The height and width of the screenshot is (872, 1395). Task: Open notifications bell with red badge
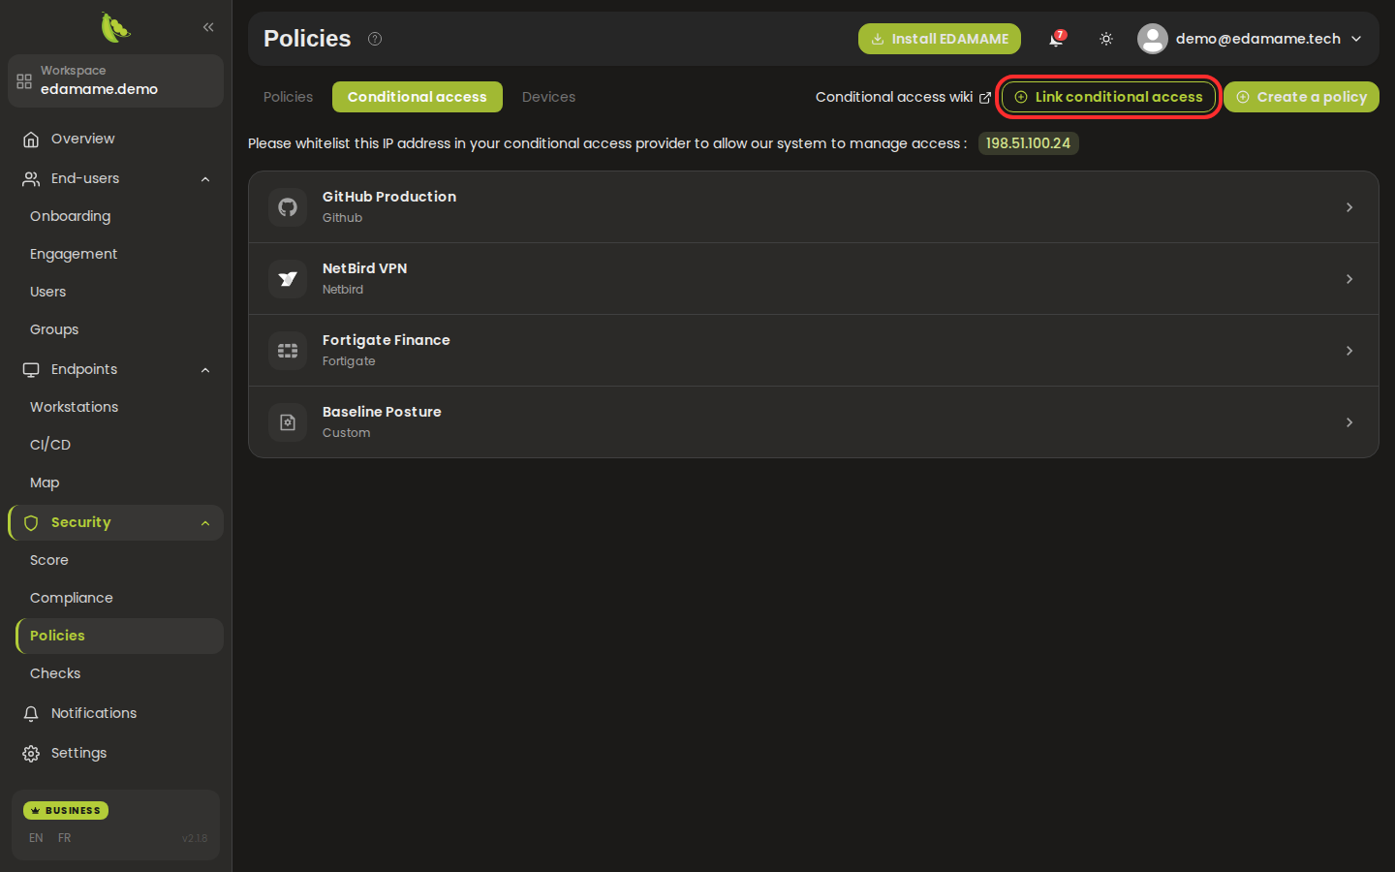point(1057,39)
